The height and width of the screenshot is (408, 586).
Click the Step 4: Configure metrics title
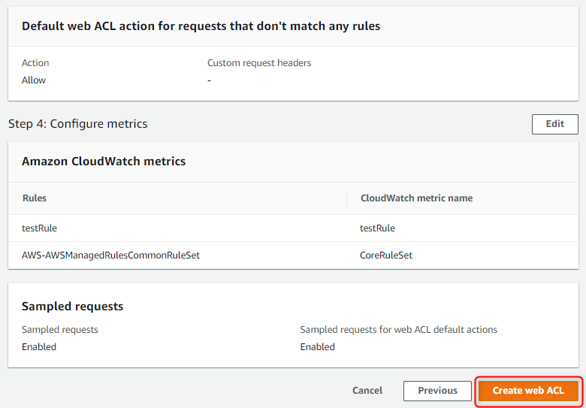click(x=78, y=124)
